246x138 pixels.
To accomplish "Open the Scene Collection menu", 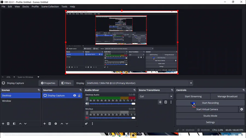I will tap(50, 7).
